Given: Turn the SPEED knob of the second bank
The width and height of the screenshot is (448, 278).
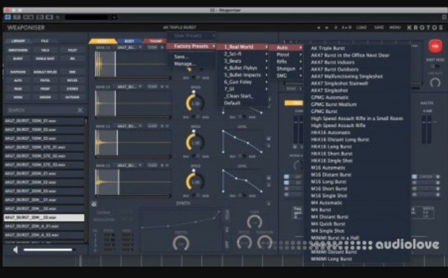Looking at the screenshot, I should (195, 103).
